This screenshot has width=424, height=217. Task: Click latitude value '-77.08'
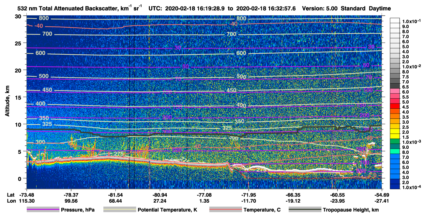[x=204, y=195]
